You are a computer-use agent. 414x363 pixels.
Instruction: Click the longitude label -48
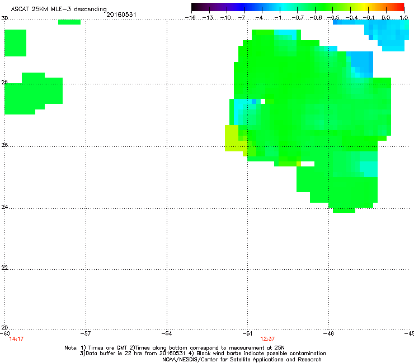[328, 333]
